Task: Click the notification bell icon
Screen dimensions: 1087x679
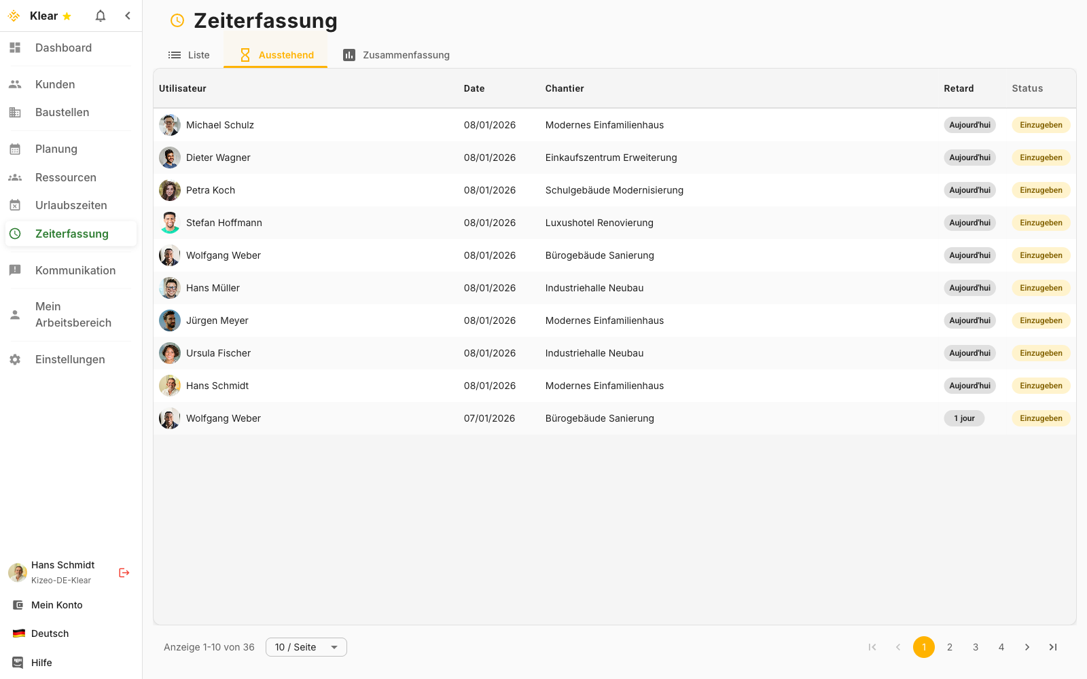Action: click(x=101, y=16)
